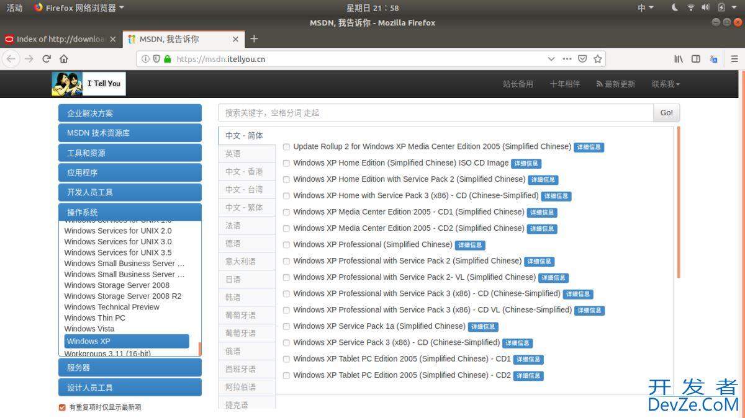This screenshot has width=745, height=418.
Task: Click the volume speaker icon
Action: point(705,7)
